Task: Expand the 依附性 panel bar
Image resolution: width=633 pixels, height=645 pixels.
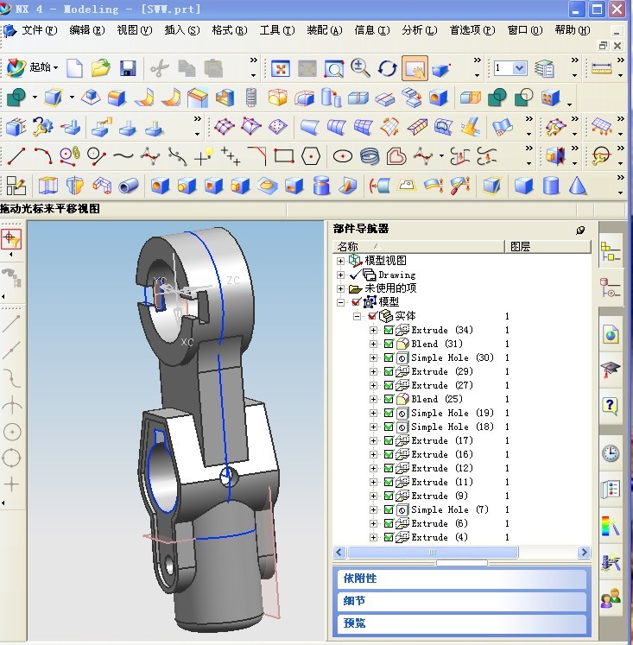Action: (462, 579)
